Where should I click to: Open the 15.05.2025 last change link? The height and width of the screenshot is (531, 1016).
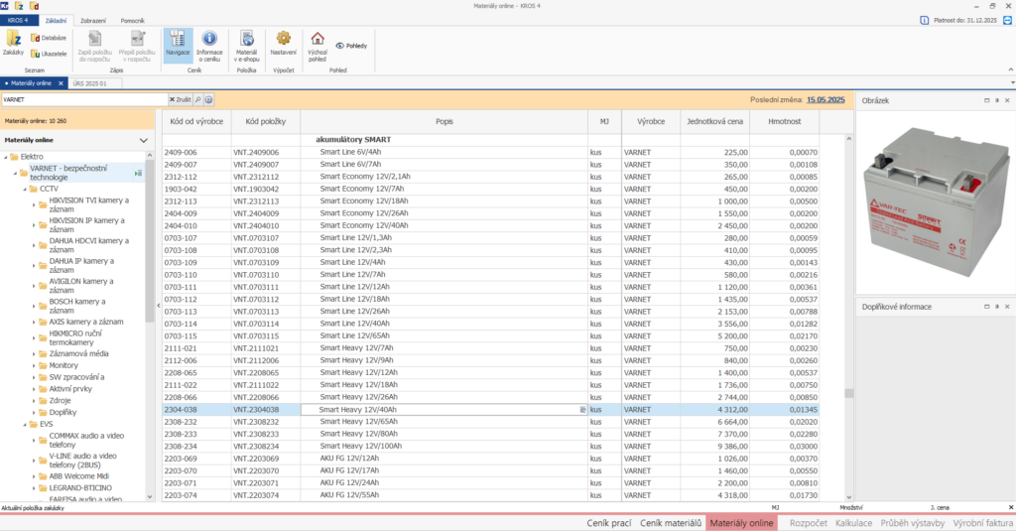[x=825, y=100]
